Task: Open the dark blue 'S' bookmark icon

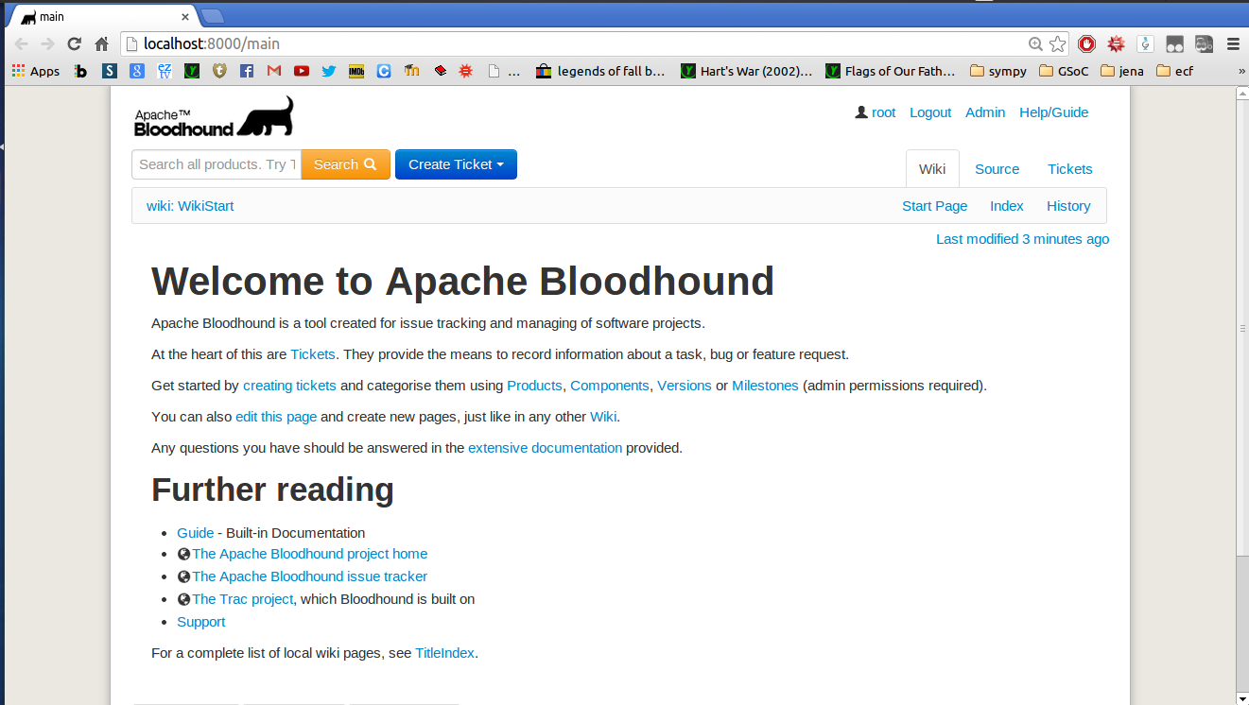Action: (x=110, y=71)
